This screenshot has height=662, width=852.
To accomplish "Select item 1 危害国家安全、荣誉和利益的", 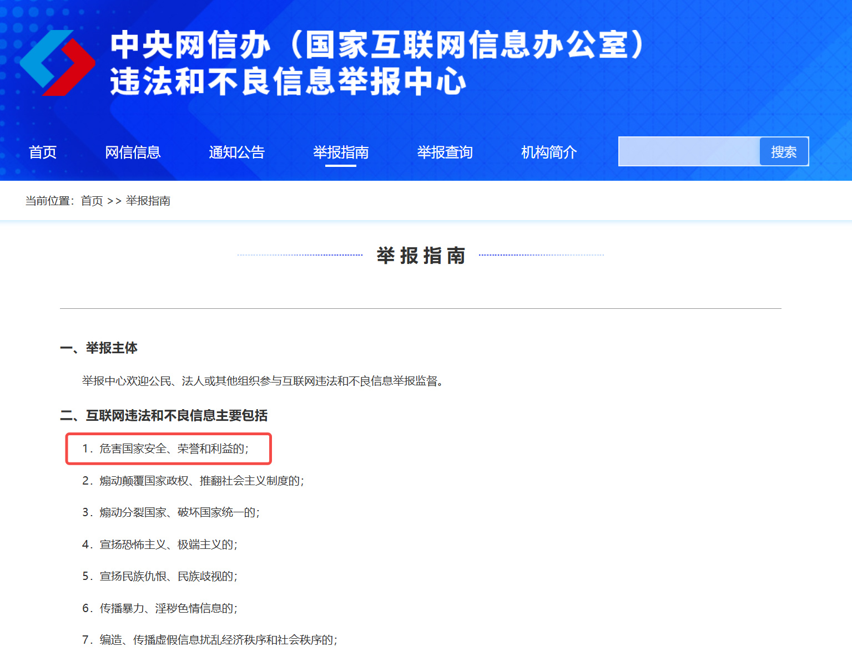I will click(165, 449).
